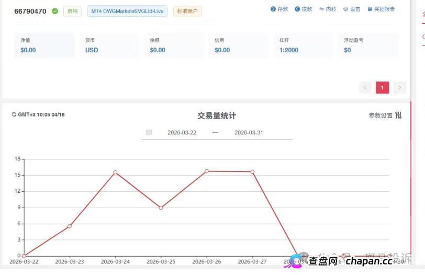425x275 pixels.
Task: Click the 标准账户 account type tag
Action: point(187,11)
